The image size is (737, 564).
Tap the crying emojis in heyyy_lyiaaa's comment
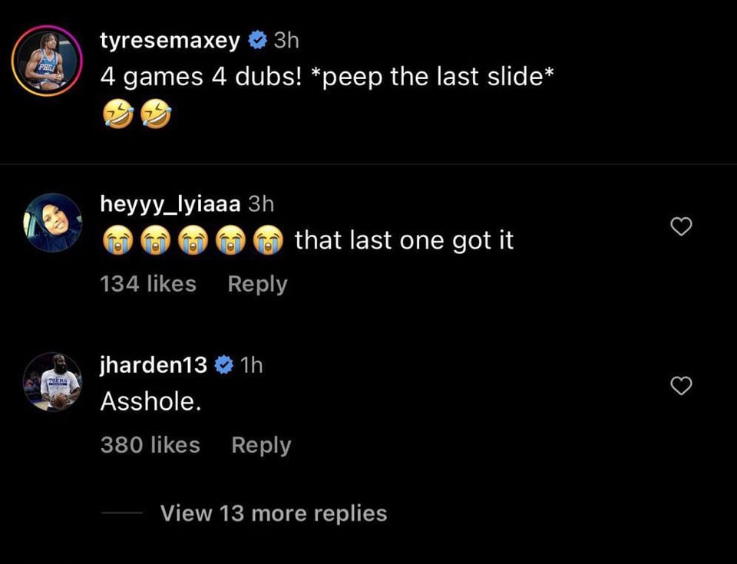(192, 240)
